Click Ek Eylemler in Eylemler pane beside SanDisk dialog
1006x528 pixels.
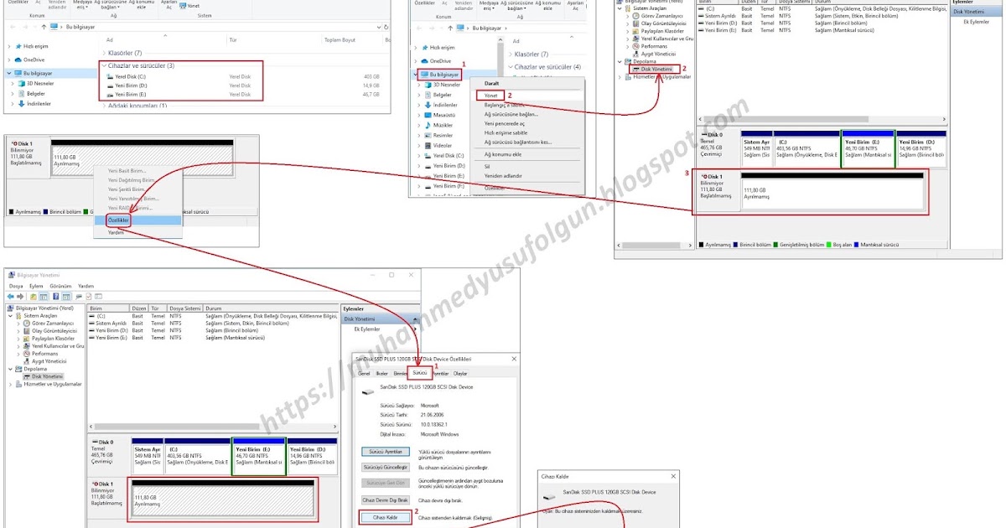pos(366,329)
